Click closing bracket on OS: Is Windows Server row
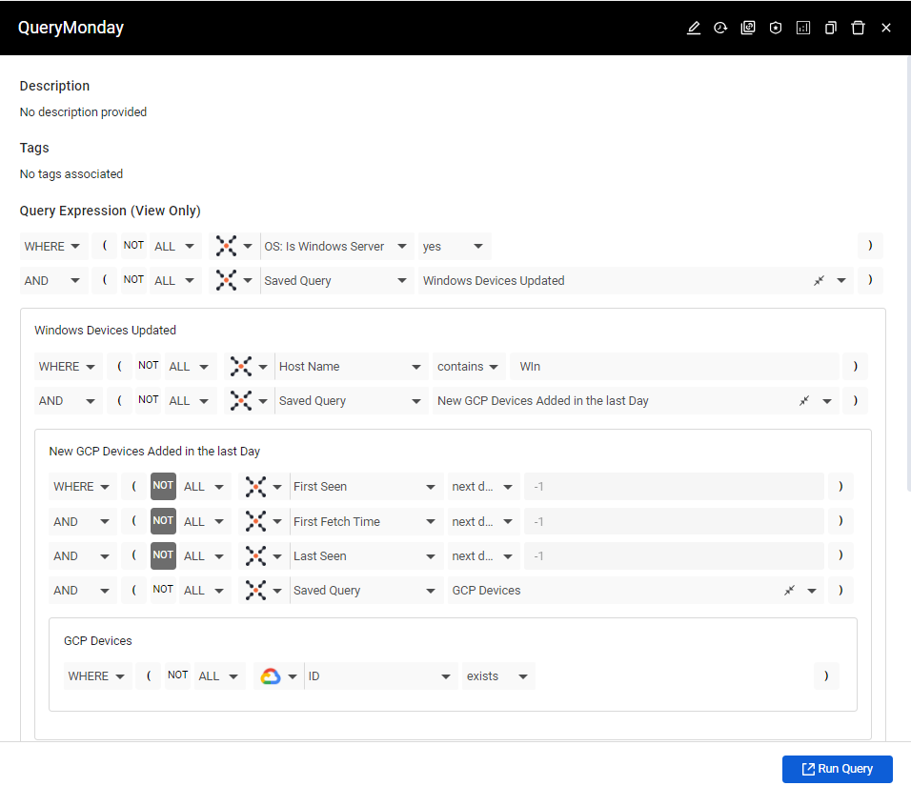This screenshot has height=786, width=911. tap(870, 245)
